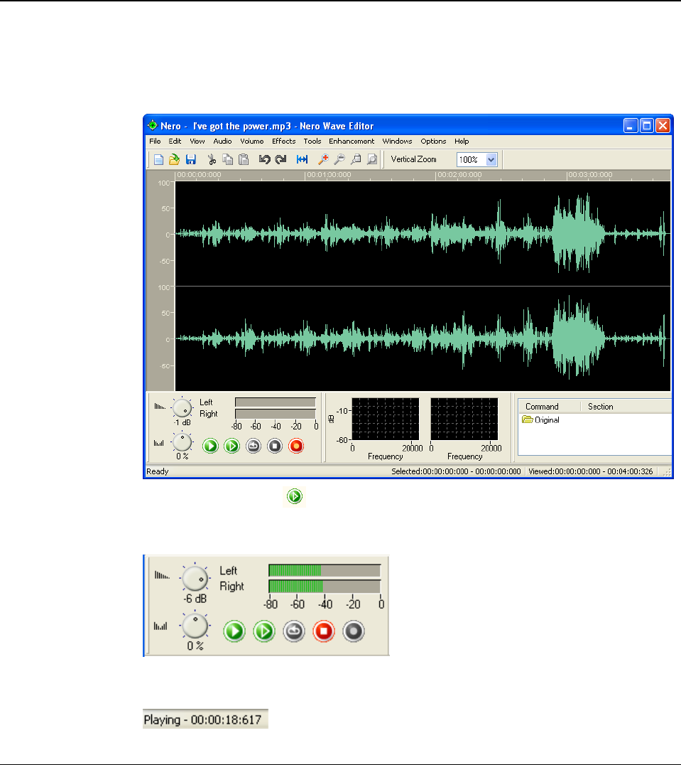
Task: Open the Tools menu
Action: pos(312,141)
